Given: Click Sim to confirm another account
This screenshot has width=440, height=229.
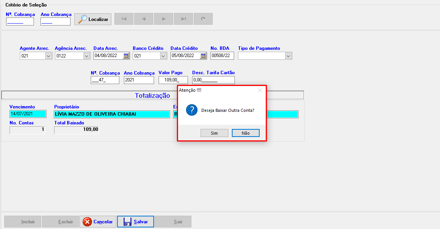Looking at the screenshot, I should pos(214,133).
